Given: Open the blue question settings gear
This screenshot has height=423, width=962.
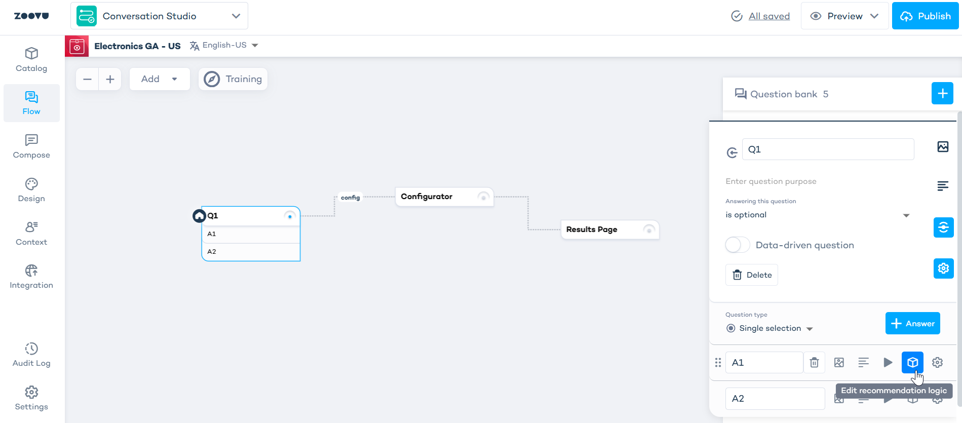Looking at the screenshot, I should pos(943,268).
